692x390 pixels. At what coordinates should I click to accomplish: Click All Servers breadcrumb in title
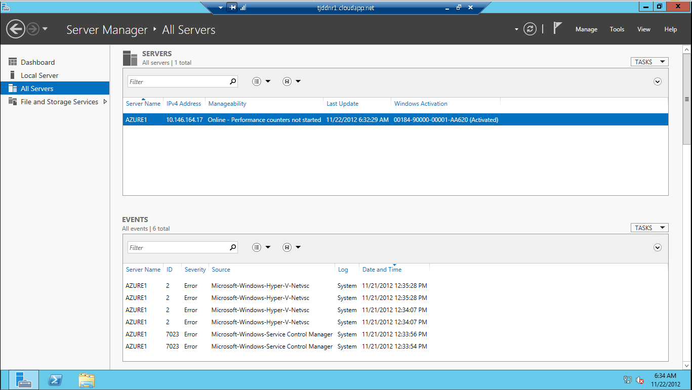188,30
